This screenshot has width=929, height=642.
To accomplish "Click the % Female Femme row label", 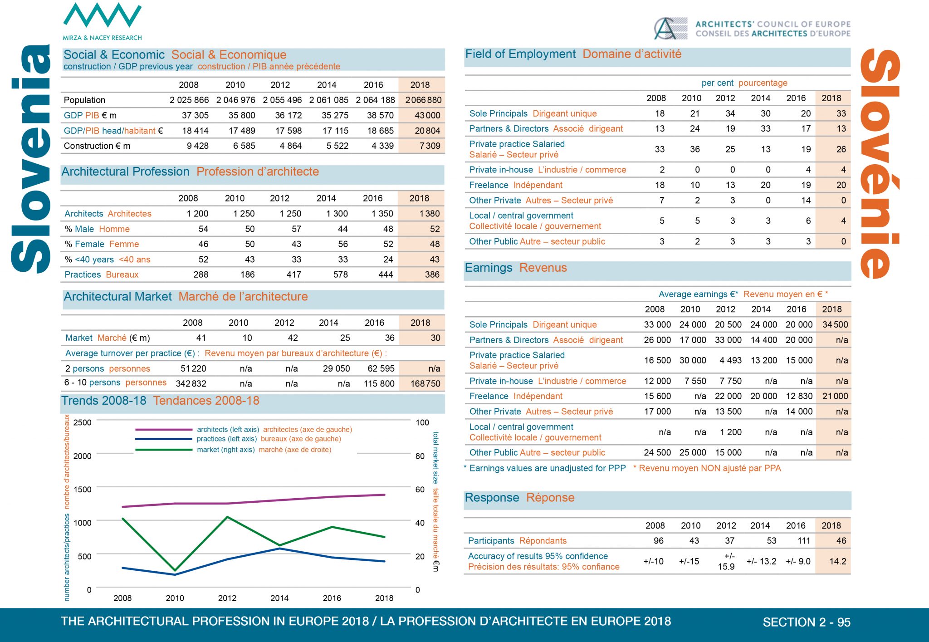I will click(x=102, y=244).
